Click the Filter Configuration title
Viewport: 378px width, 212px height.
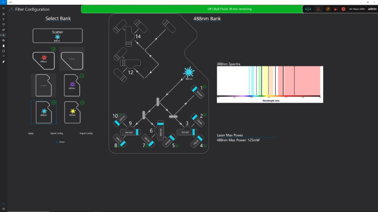point(32,9)
